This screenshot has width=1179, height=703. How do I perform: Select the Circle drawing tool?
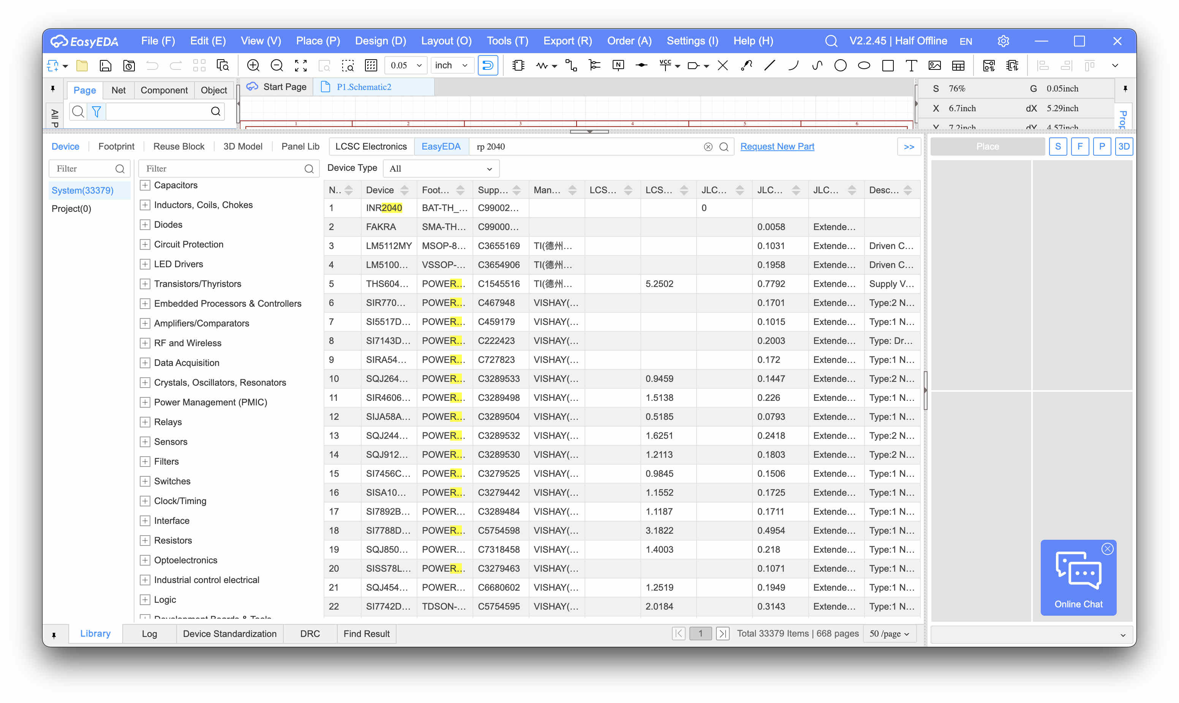[840, 65]
